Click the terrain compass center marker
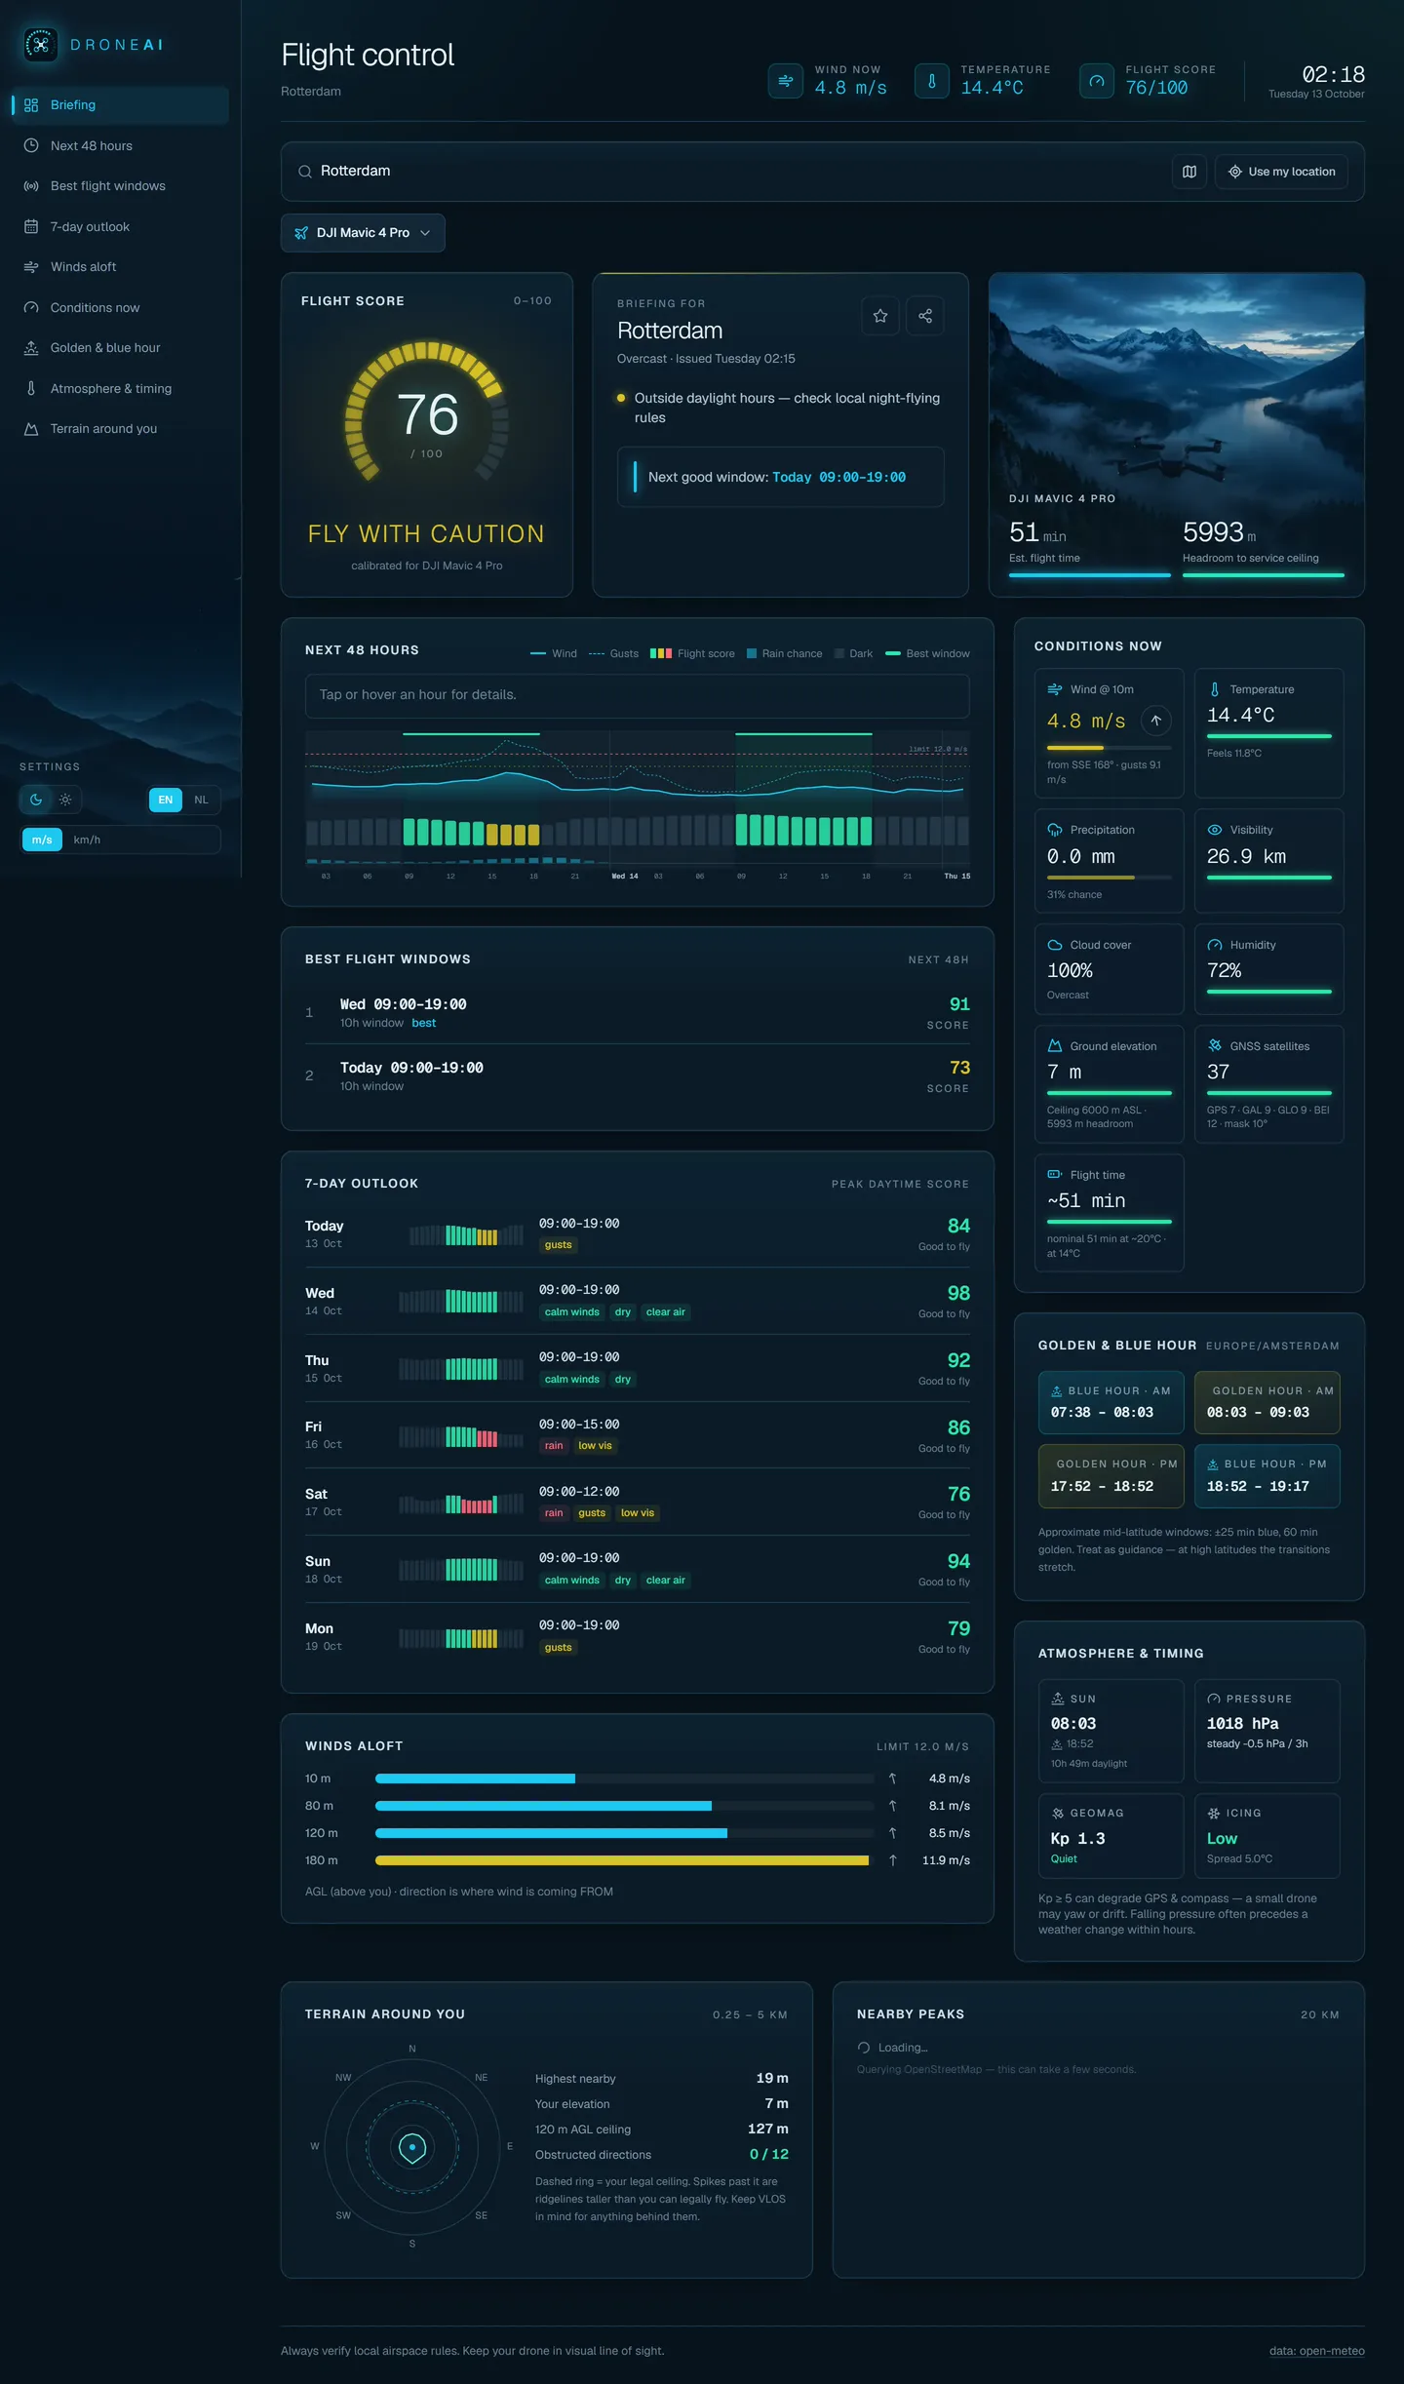The height and width of the screenshot is (2384, 1404). pos(412,2147)
